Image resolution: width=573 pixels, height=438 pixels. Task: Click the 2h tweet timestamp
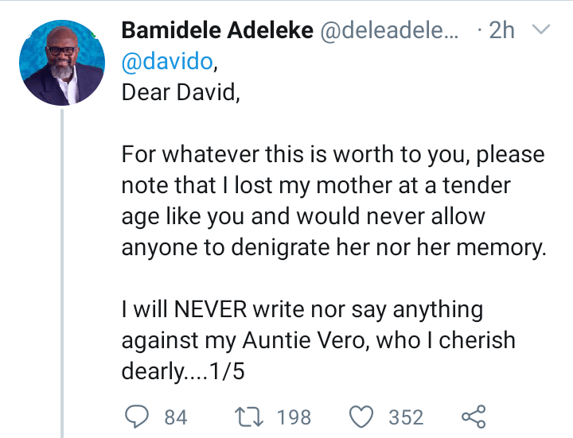[499, 32]
